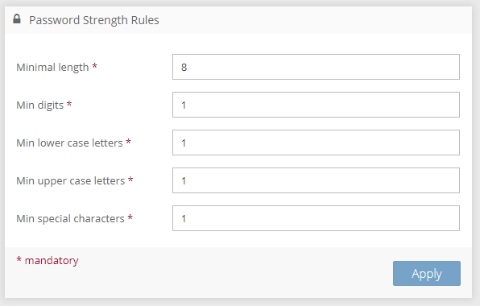Screen dimensions: 480x306
Task: Click asterisk next to Min upper case letters
Action: [130, 180]
